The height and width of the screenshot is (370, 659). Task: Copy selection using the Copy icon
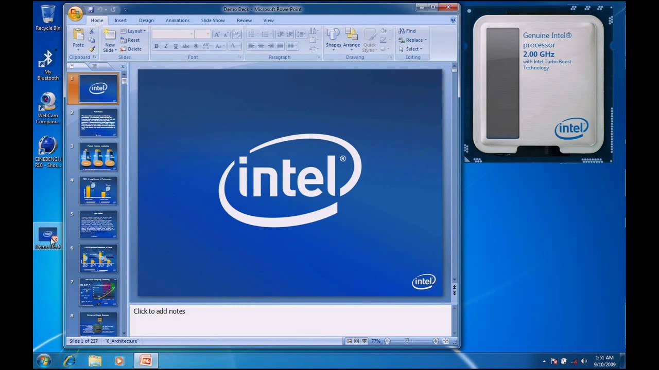[92, 40]
